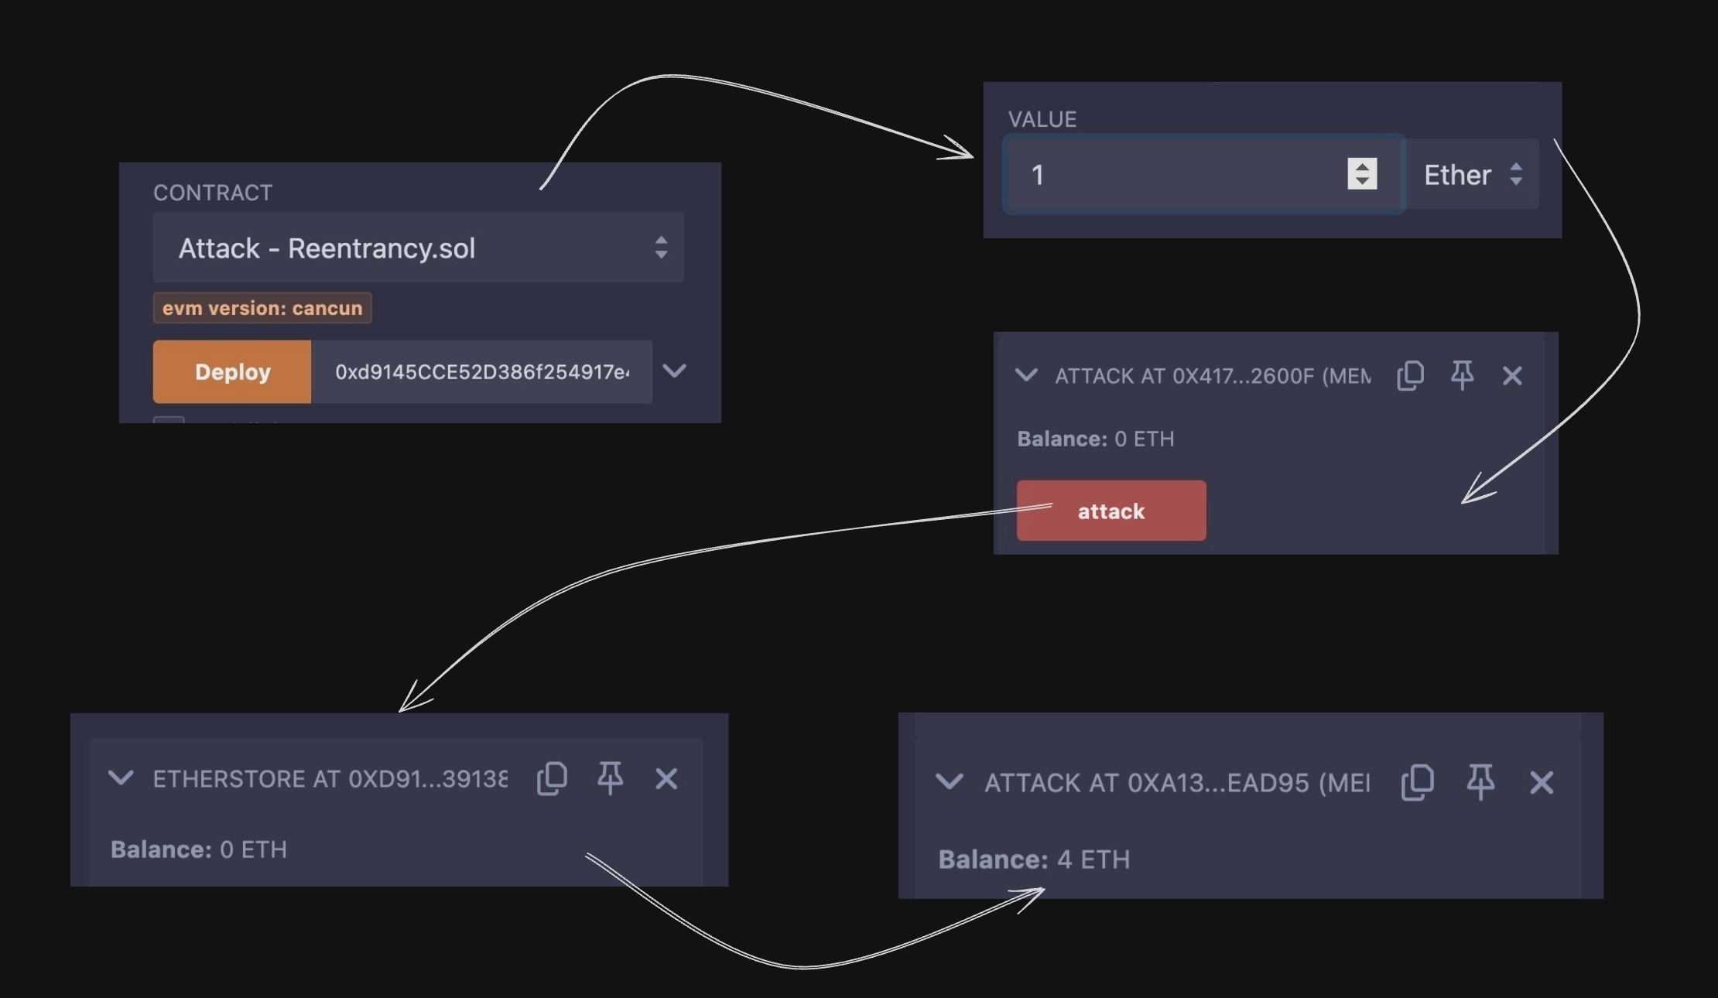Click the Deploy address parameter field
Image resolution: width=1718 pixels, height=998 pixels.
coord(481,372)
